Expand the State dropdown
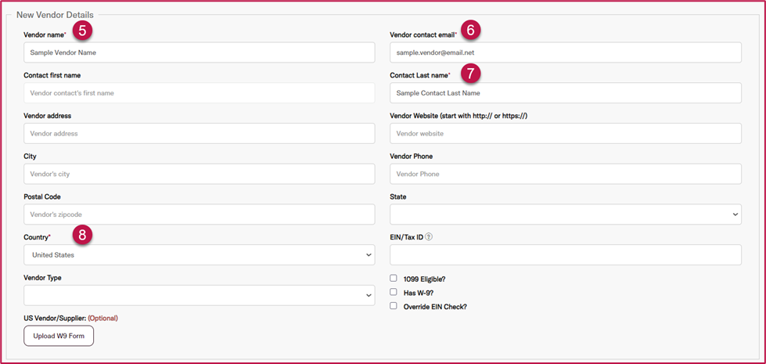Image resolution: width=766 pixels, height=364 pixels. [565, 214]
